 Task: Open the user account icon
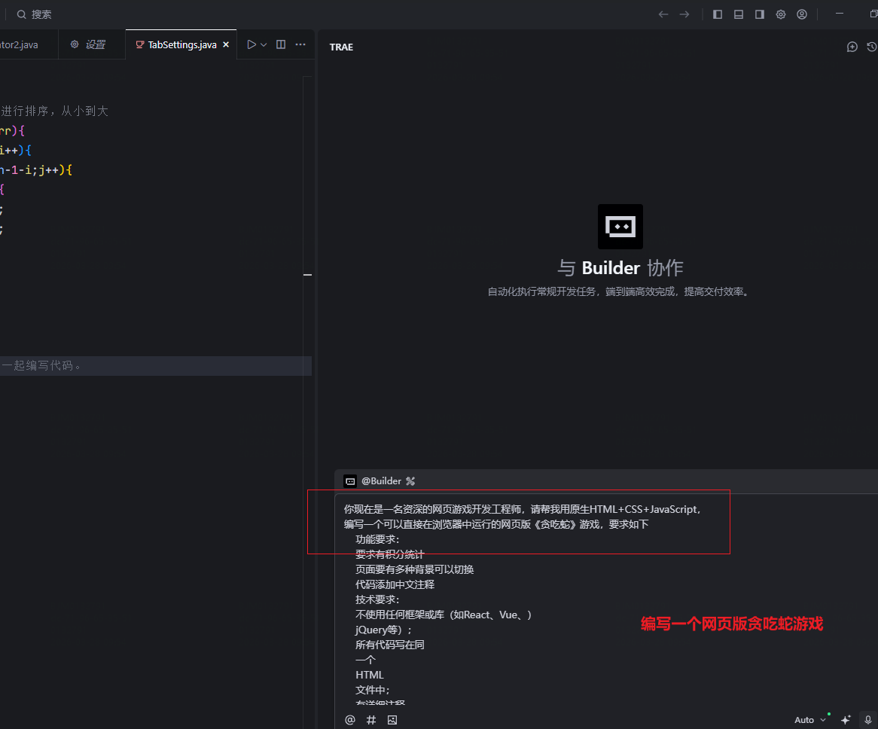(x=802, y=14)
